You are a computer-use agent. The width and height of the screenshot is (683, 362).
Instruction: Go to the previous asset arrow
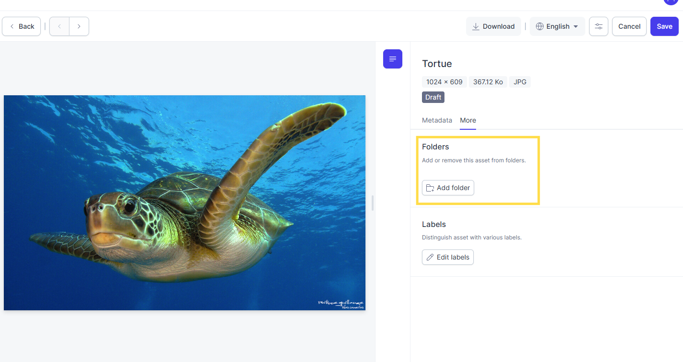tap(59, 26)
